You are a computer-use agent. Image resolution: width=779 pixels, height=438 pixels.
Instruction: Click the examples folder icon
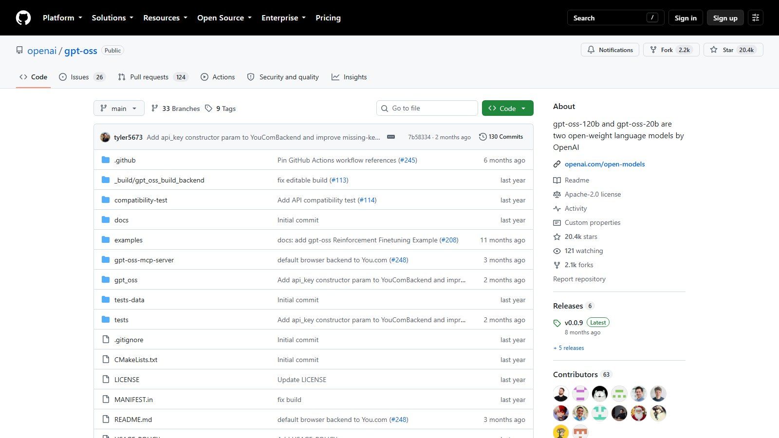[106, 239]
